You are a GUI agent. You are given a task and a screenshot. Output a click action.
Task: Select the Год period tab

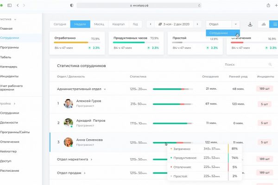(x=135, y=24)
